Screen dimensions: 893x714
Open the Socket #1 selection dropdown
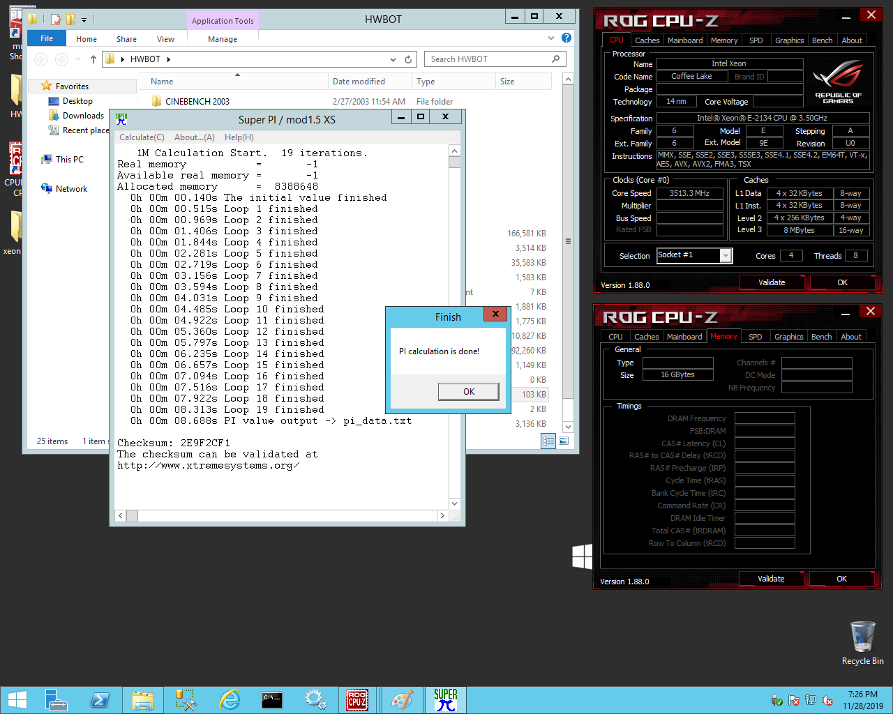[726, 256]
